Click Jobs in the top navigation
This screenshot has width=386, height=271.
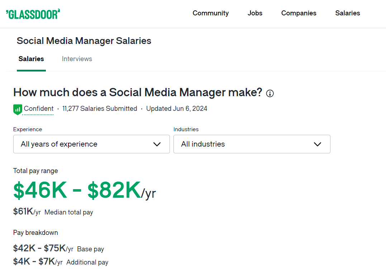click(255, 13)
